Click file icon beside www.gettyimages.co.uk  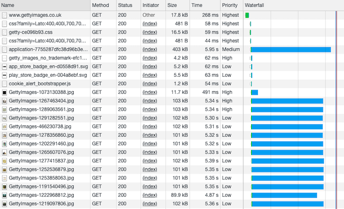tap(4, 15)
